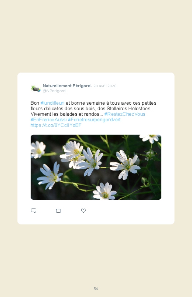
Task: Click the flower at the photo's top-left edge
Action: click(x=38, y=150)
